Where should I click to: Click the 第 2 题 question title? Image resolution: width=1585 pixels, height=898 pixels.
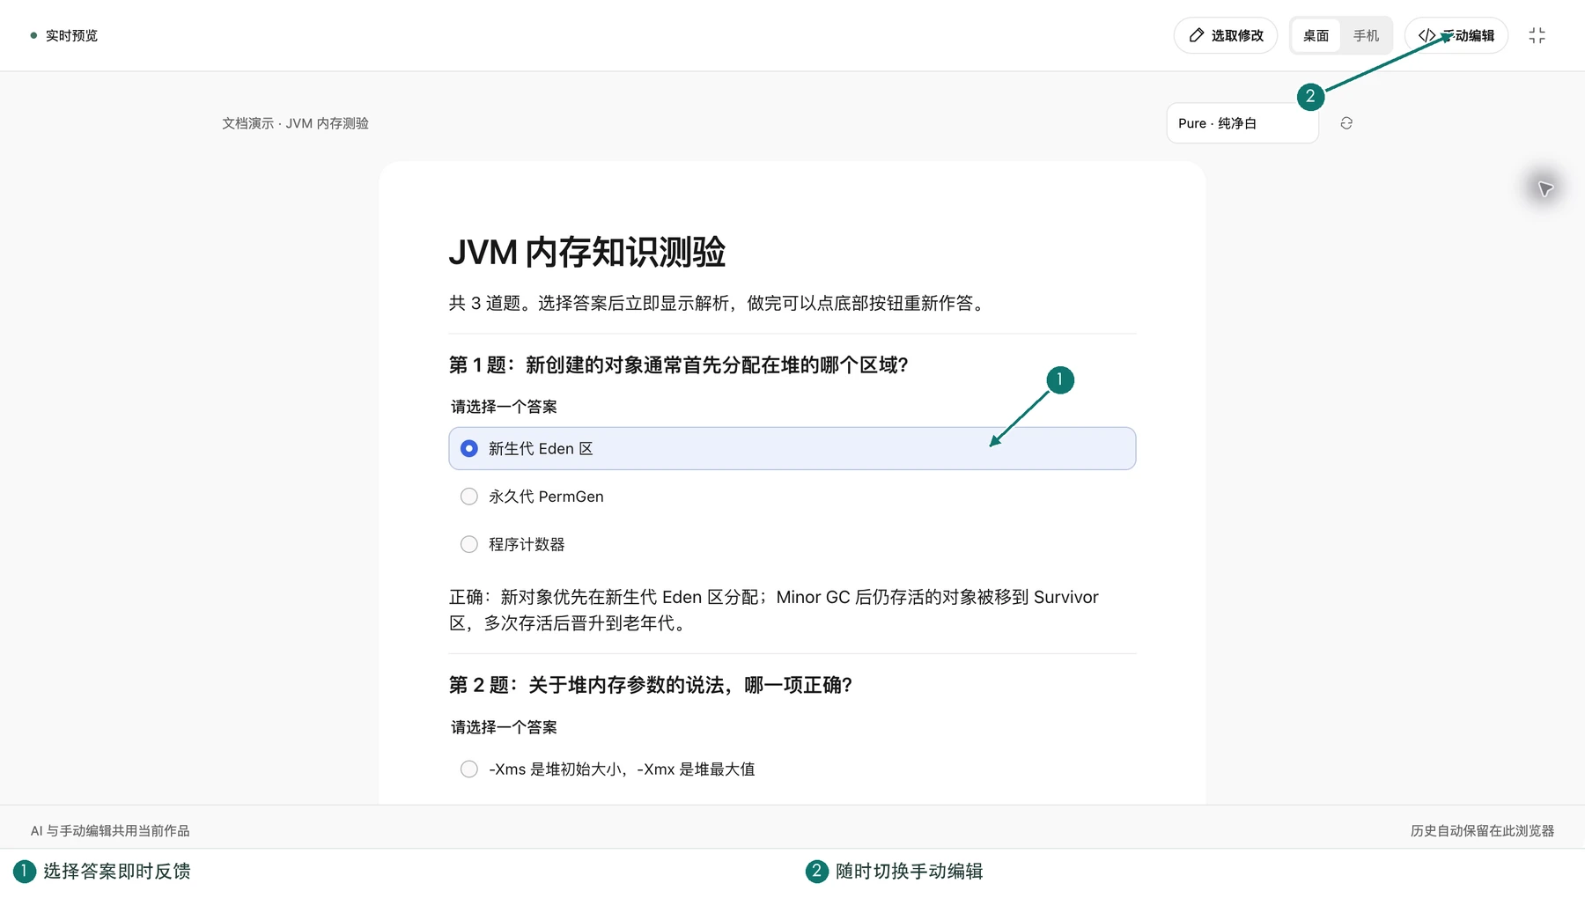pos(650,685)
